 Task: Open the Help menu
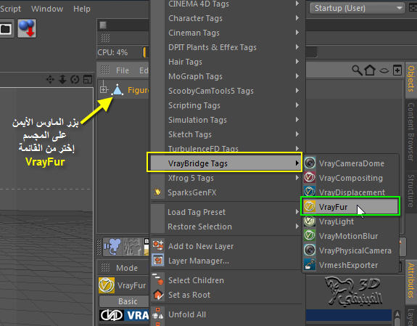[82, 9]
